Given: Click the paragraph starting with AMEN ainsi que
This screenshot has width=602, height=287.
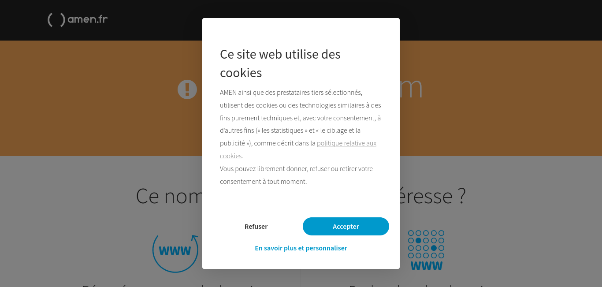Looking at the screenshot, I should point(301,124).
